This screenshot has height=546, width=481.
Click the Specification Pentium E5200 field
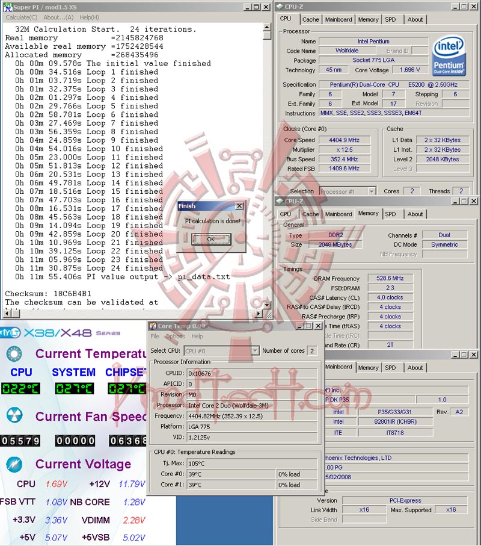pos(394,85)
